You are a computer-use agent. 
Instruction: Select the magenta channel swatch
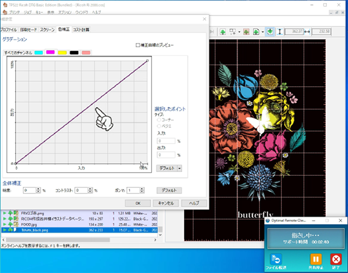point(51,53)
